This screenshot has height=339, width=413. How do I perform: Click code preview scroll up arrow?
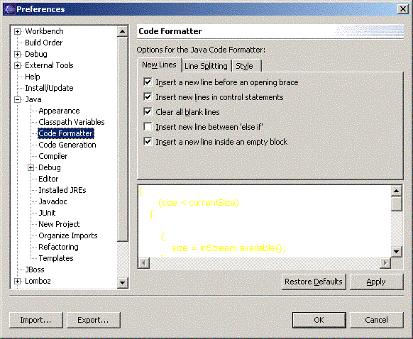click(397, 191)
